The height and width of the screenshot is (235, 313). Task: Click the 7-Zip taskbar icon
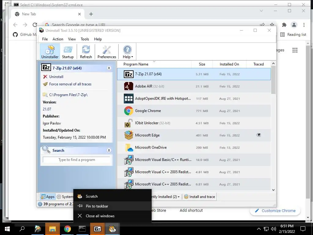[97, 229]
